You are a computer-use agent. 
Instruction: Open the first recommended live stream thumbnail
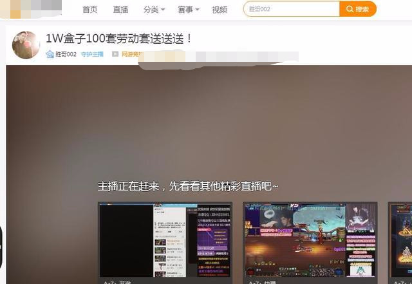click(x=165, y=240)
